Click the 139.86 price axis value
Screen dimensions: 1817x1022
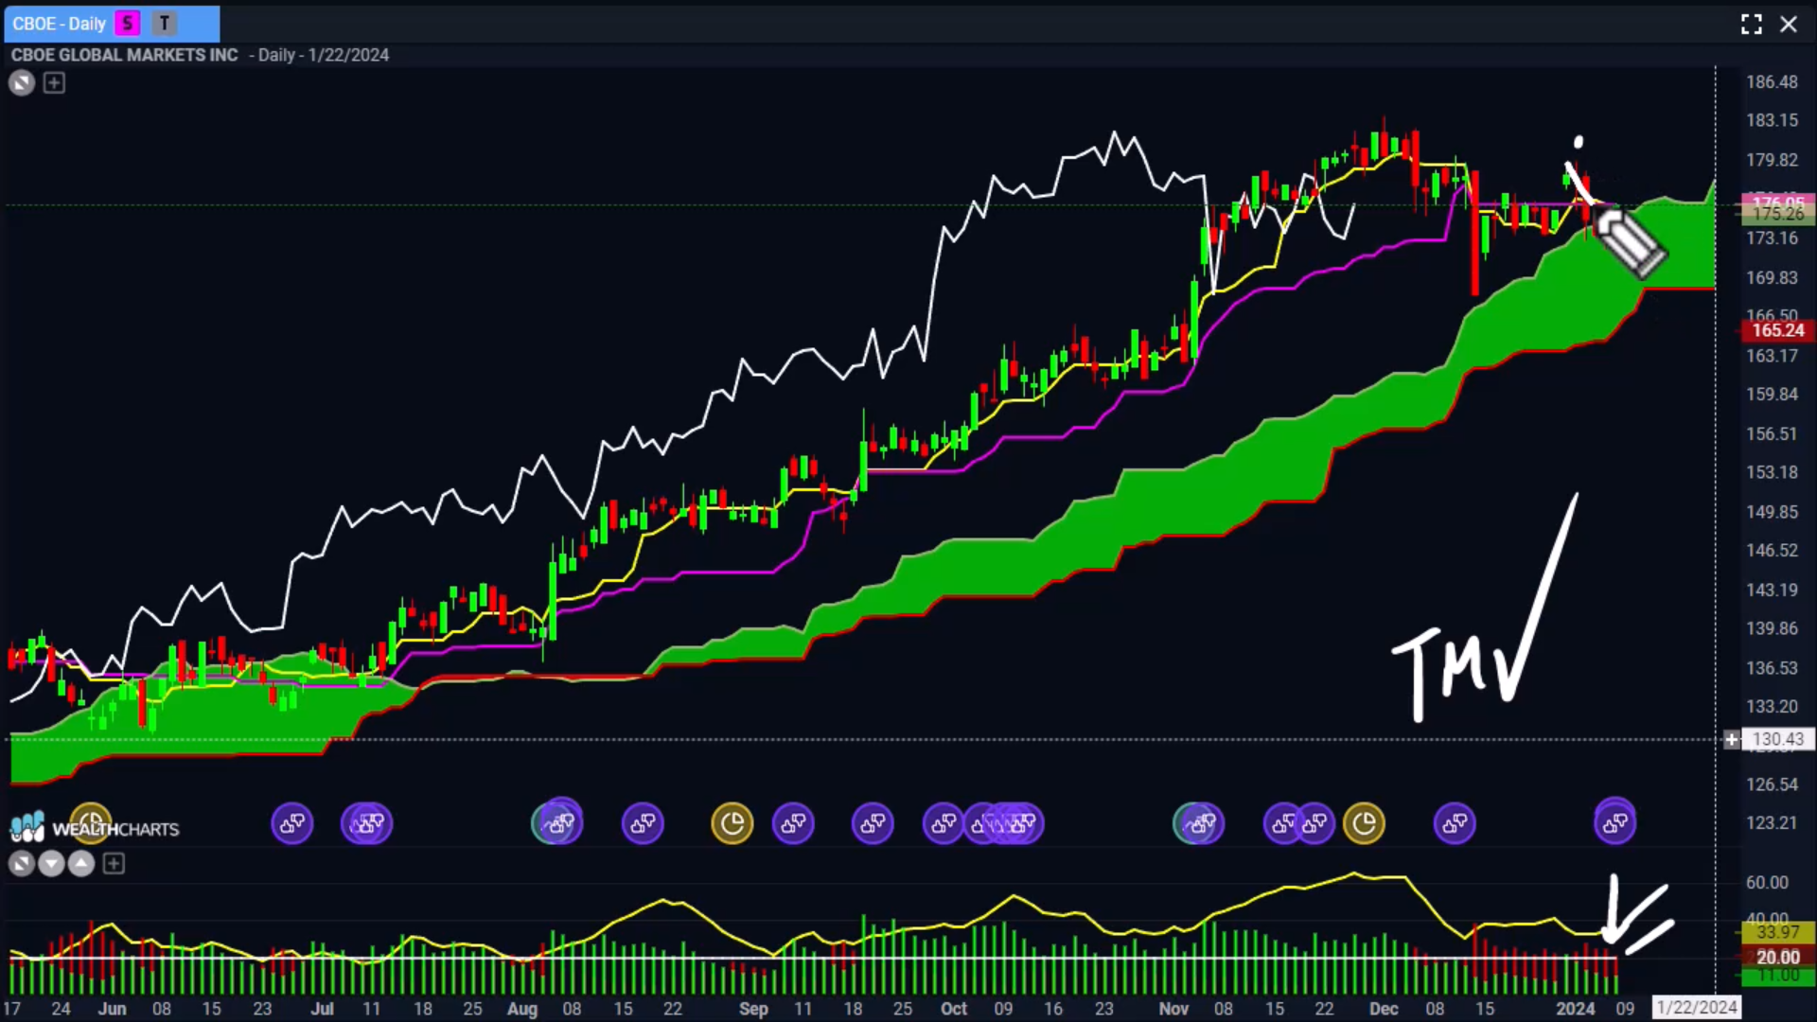pos(1772,628)
